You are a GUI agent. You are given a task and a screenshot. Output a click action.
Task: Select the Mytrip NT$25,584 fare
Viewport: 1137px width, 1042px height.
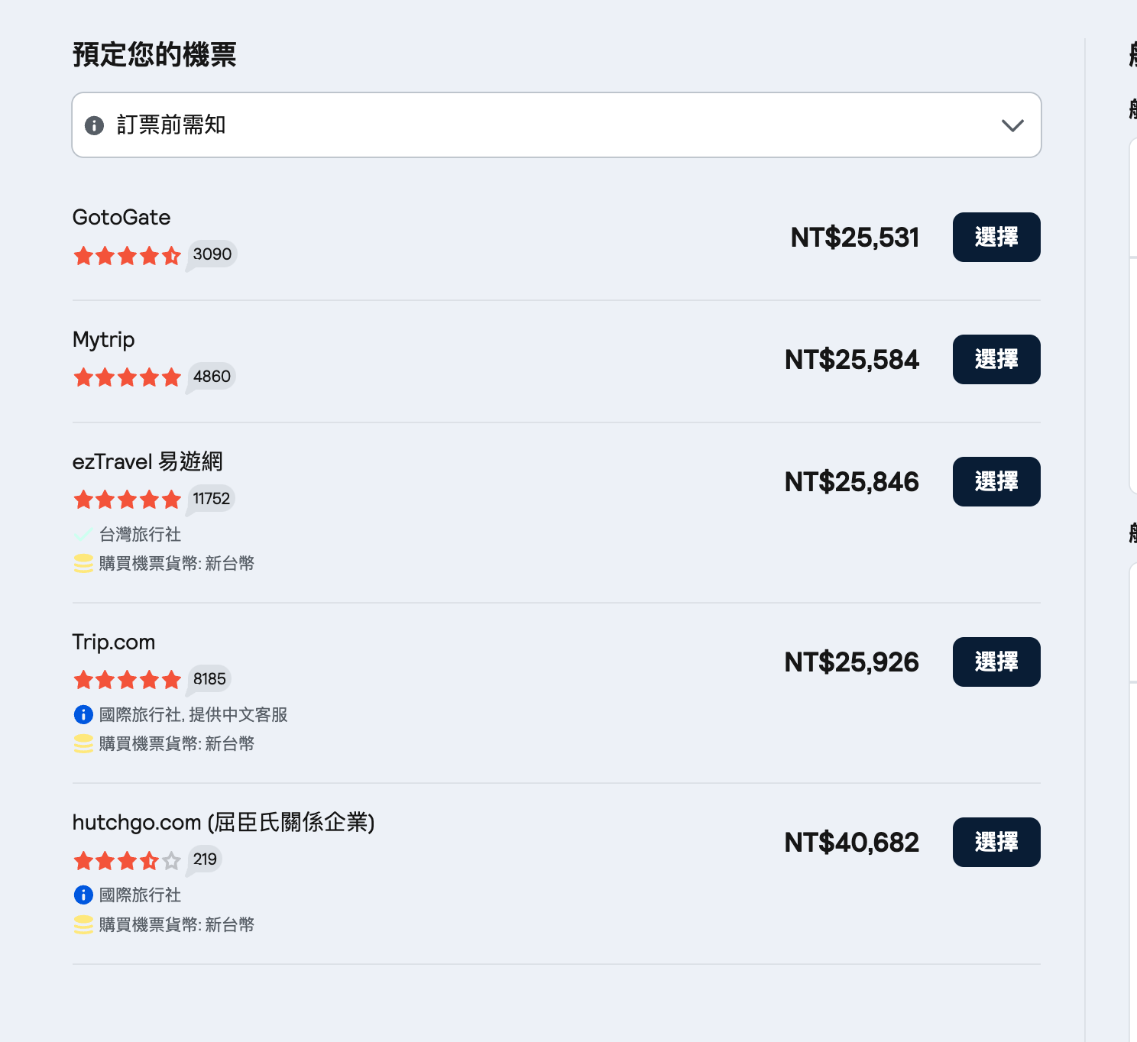pyautogui.click(x=996, y=359)
